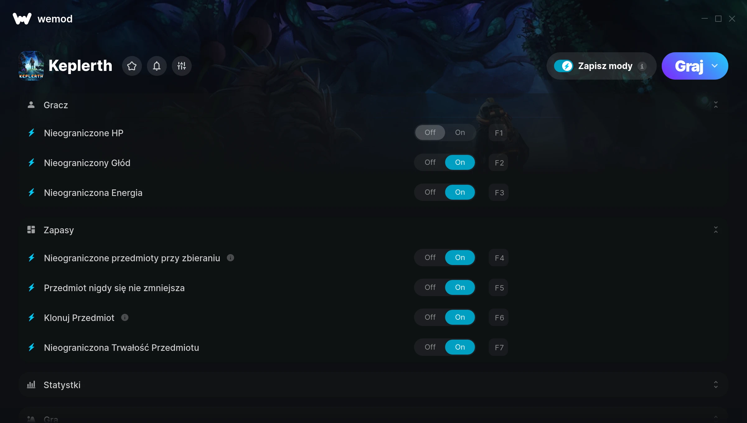Expand the Statystki section
This screenshot has width=747, height=423.
(x=716, y=385)
